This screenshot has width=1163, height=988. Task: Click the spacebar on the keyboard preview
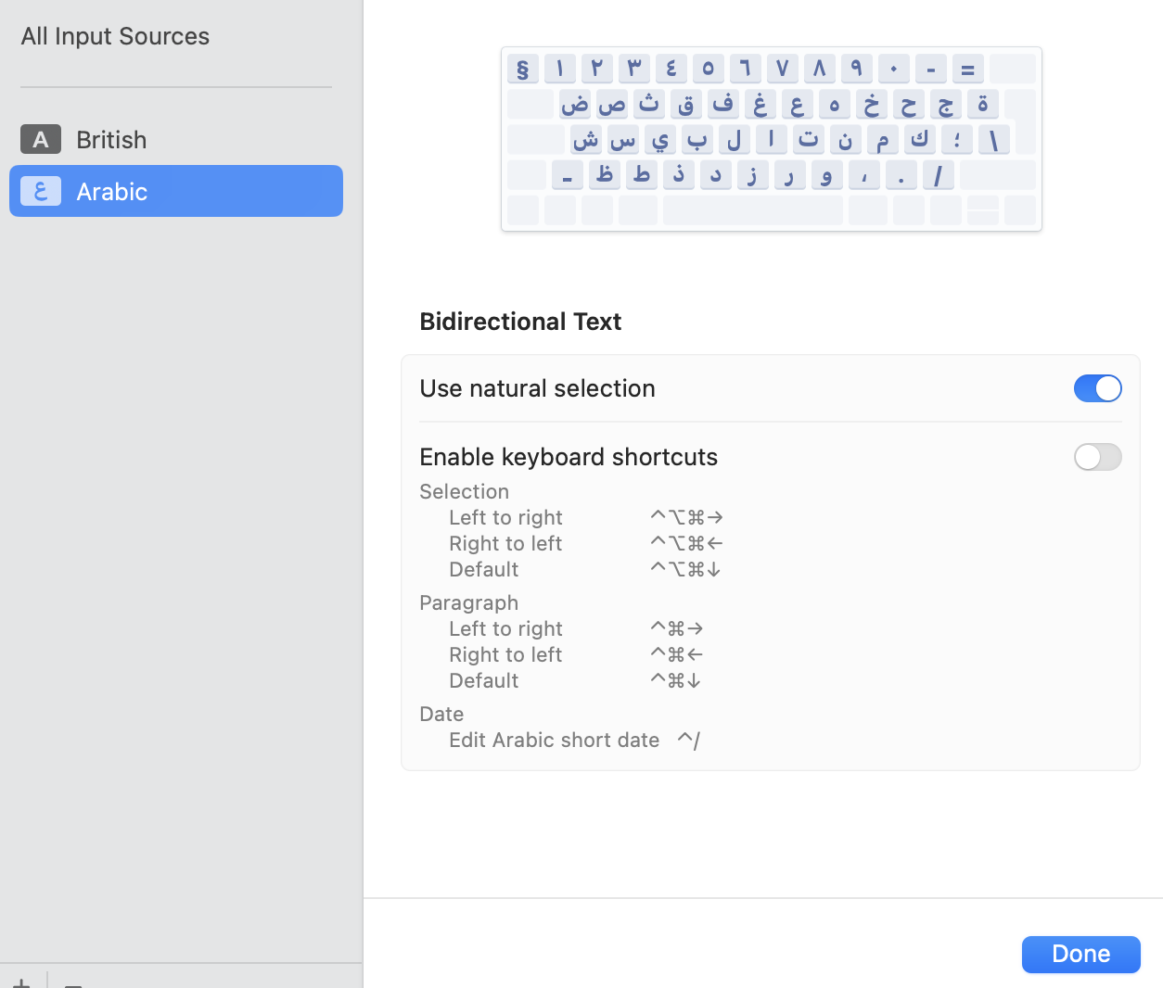click(751, 210)
